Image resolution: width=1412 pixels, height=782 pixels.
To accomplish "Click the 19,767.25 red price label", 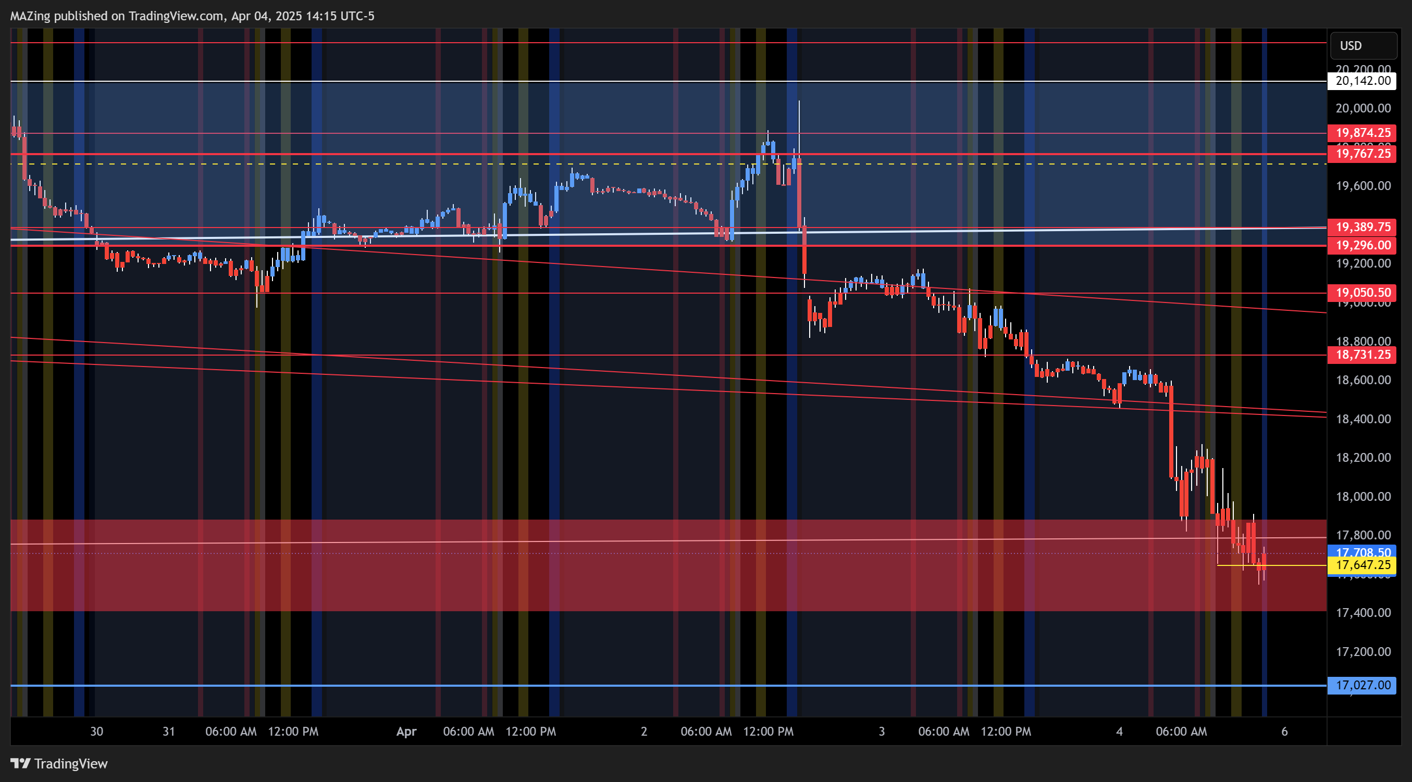I will pos(1361,154).
